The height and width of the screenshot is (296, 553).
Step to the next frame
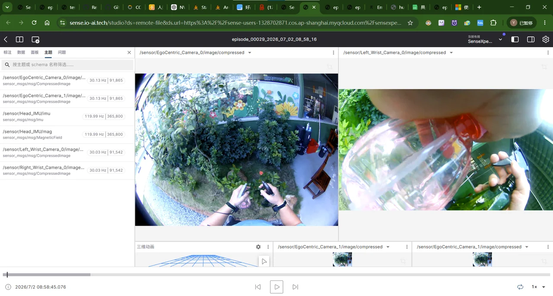(296, 287)
